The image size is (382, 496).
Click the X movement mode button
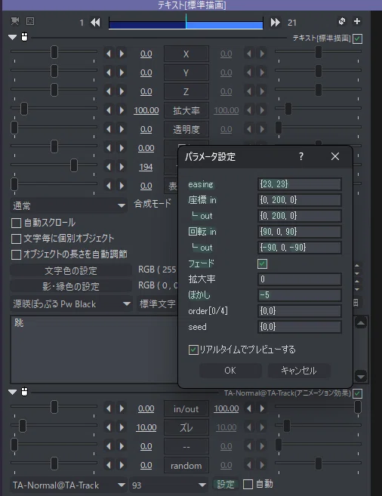click(x=186, y=54)
